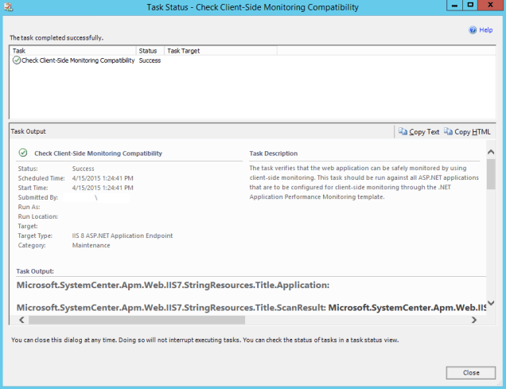Click the Copy HTML icon

click(449, 131)
